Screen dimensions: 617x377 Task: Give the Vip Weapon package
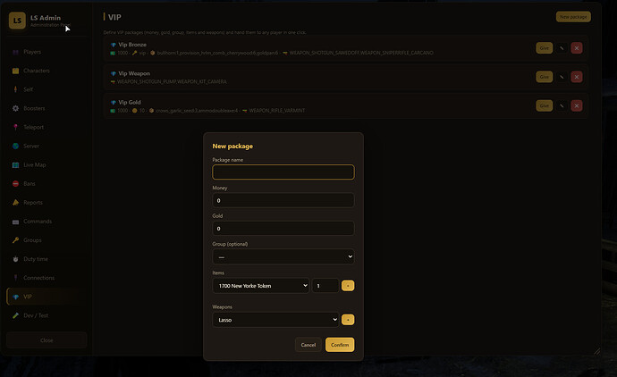[x=545, y=77]
